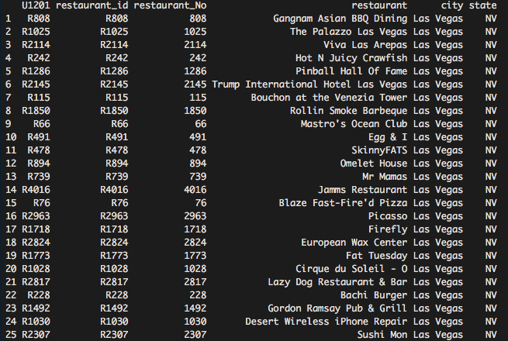Select 'Rollin Smoke Barbeque' text
The height and width of the screenshot is (341, 508).
[x=348, y=111]
